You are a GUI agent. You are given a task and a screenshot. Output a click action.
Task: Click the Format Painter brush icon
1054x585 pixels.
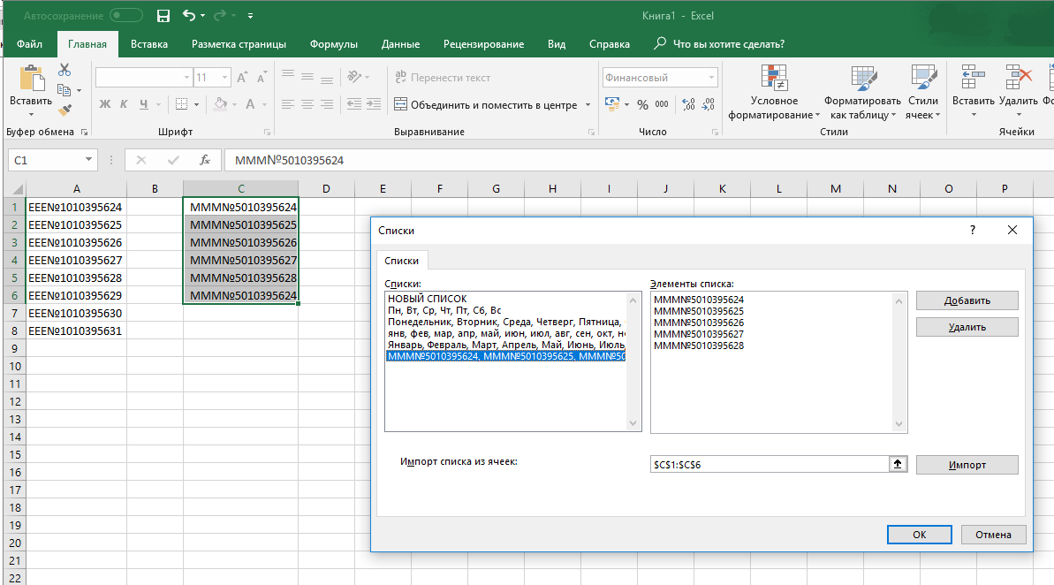tap(64, 110)
